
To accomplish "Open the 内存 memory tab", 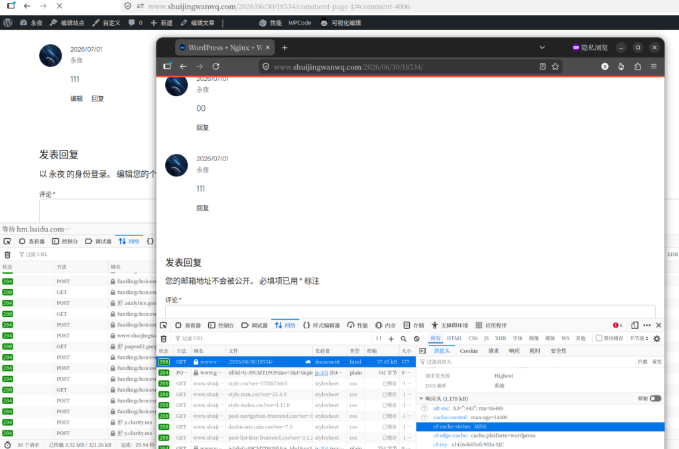I will point(385,325).
